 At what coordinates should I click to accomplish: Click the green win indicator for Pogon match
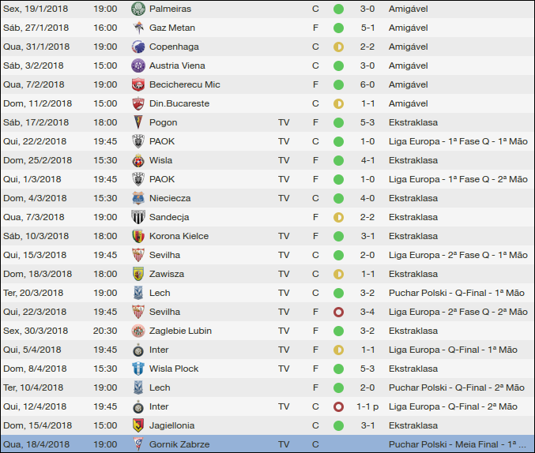(338, 122)
